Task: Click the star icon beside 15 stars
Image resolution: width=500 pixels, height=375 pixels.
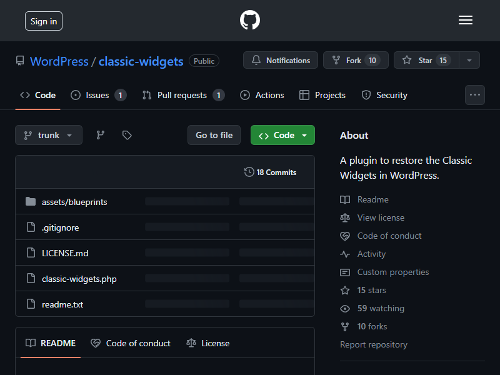Action: (x=345, y=291)
